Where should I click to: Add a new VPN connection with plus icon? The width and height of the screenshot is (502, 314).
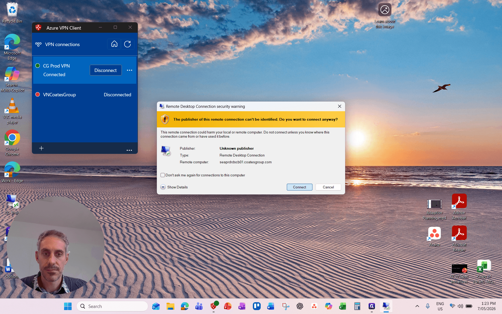[x=41, y=148]
